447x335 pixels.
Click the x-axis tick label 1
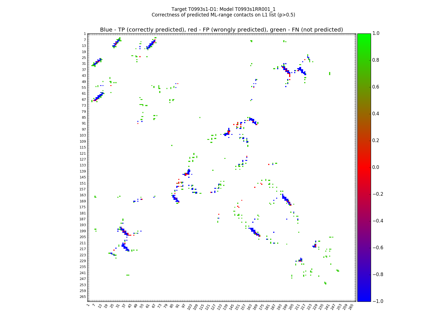pyautogui.click(x=88, y=305)
